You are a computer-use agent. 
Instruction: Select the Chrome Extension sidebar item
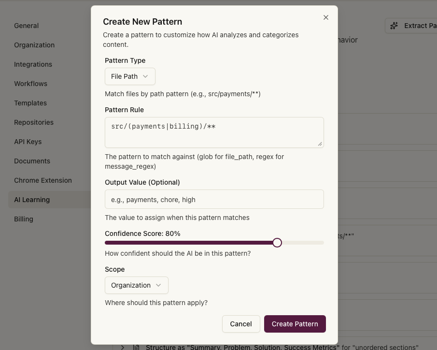click(42, 180)
